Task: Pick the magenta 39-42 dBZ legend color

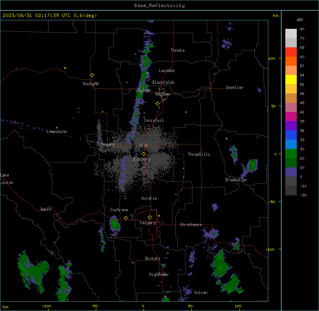Action: [x=291, y=116]
